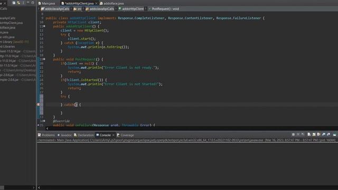The image size is (338, 190).
Task: Select the jar 'mple-2.0.6.jar' in tree
Action: 18,80
